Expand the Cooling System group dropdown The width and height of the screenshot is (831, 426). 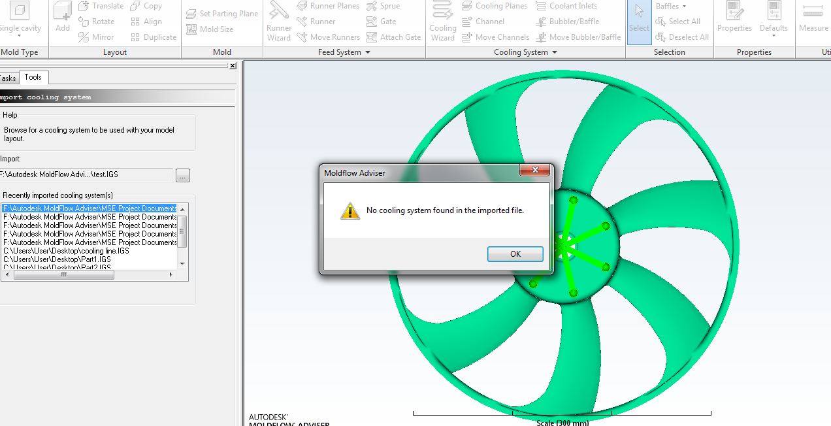(555, 52)
